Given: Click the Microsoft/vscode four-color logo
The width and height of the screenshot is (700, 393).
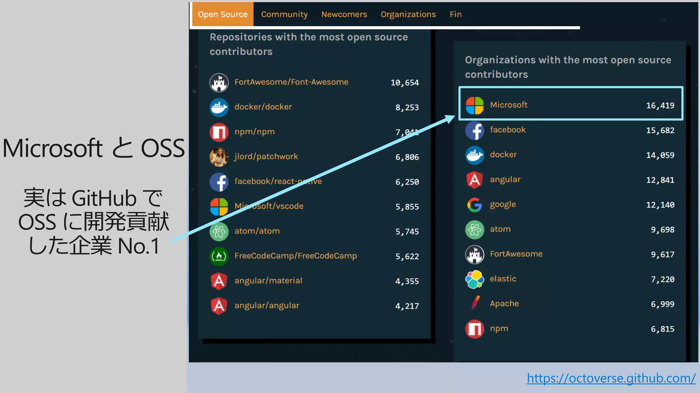Looking at the screenshot, I should point(219,207).
